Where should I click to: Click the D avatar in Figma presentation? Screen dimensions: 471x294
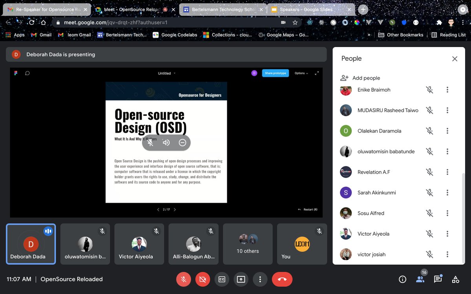[254, 73]
